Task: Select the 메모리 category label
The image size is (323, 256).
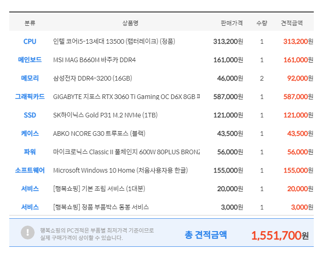Action: click(30, 78)
